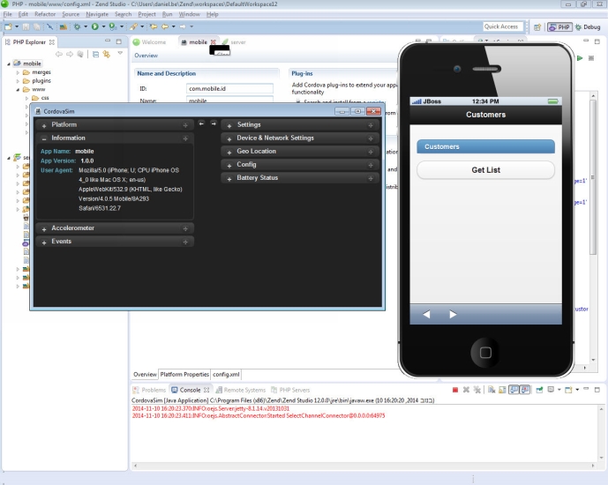Open the File menu

point(7,14)
